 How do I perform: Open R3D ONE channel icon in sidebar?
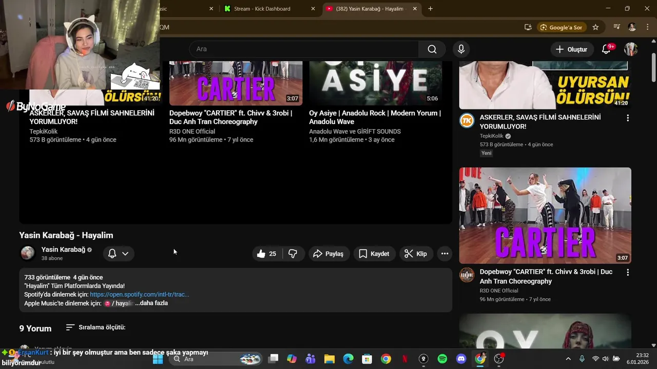pos(467,275)
